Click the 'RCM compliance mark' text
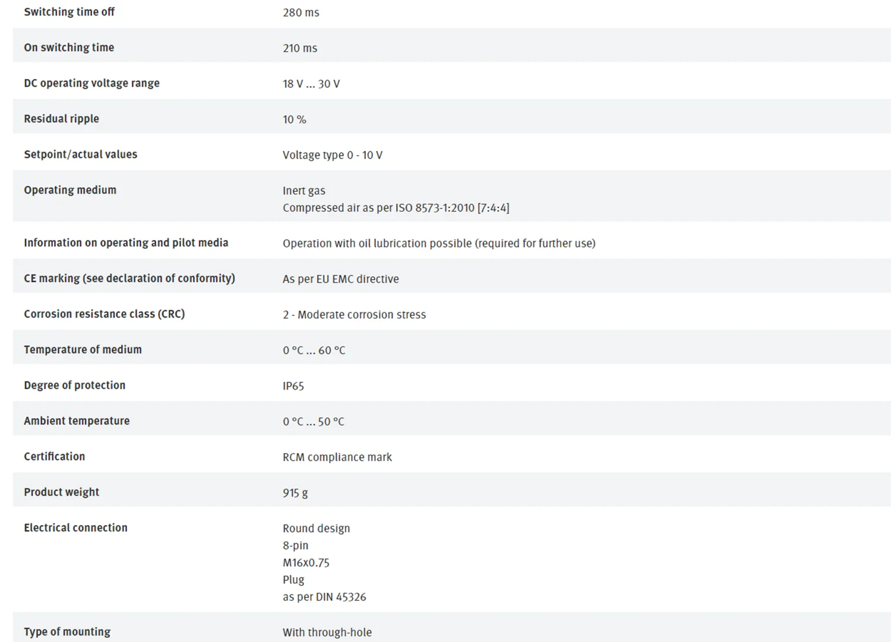Screen dimensions: 891x642 [337, 457]
